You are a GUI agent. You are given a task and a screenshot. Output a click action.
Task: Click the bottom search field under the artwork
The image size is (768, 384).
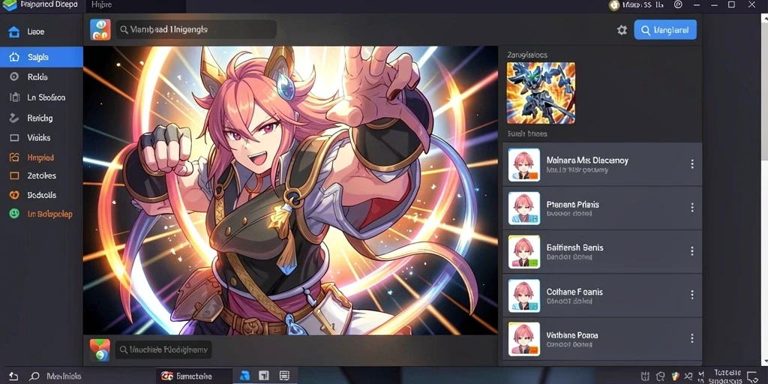(164, 349)
